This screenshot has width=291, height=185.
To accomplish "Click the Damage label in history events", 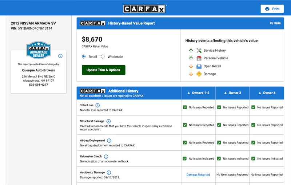I will click(210, 74).
